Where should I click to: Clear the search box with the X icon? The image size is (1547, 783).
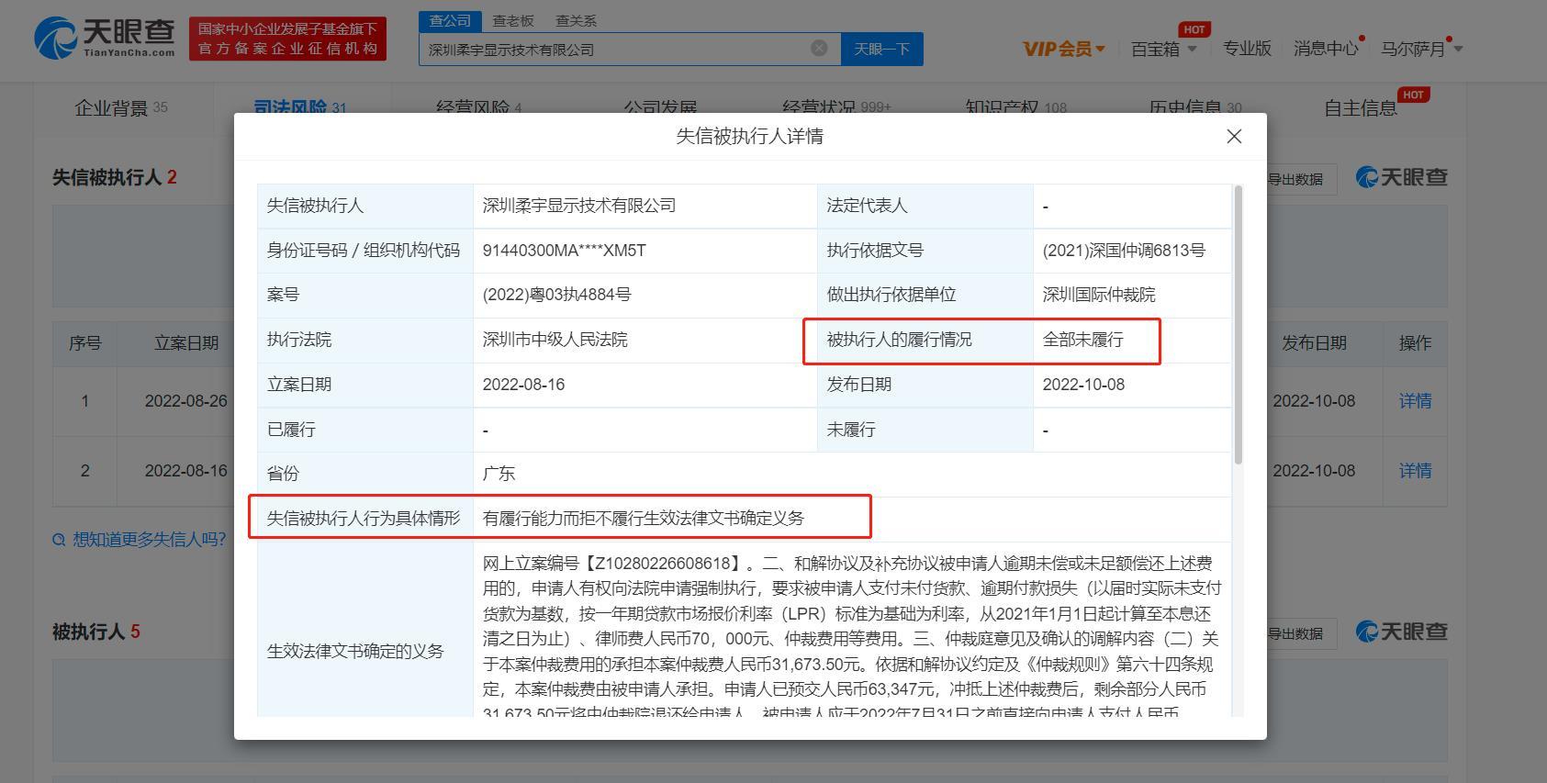[819, 49]
